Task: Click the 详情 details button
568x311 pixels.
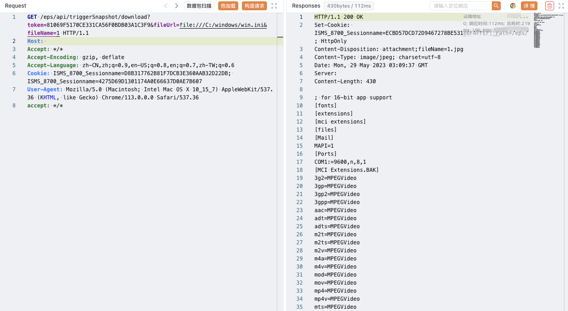Action: [529, 6]
